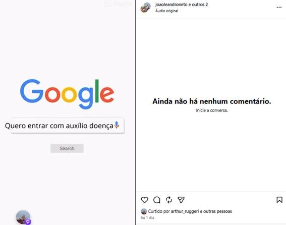Click the stacked profile avatars in post header
Viewport: 286px width, 225px height.
146,8
